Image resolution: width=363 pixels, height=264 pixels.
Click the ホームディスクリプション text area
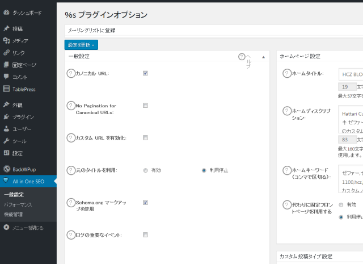(x=351, y=119)
